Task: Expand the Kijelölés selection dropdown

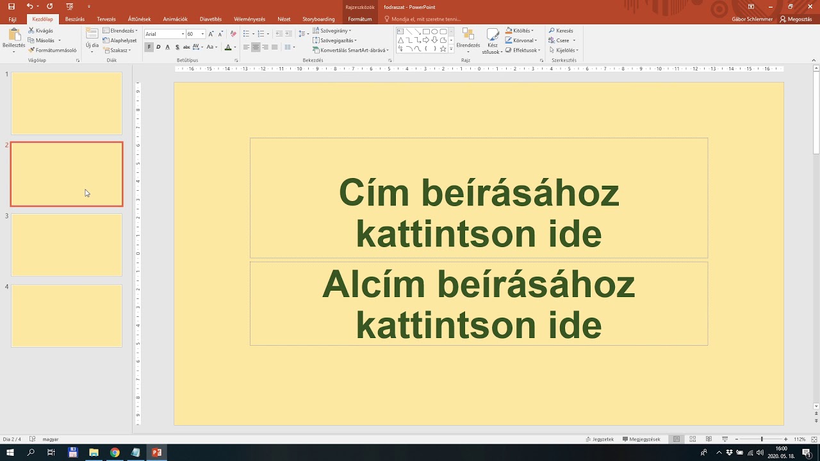Action: [564, 50]
